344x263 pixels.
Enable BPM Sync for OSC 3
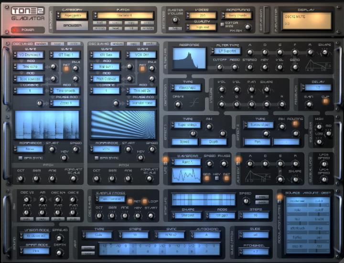(x=97, y=158)
